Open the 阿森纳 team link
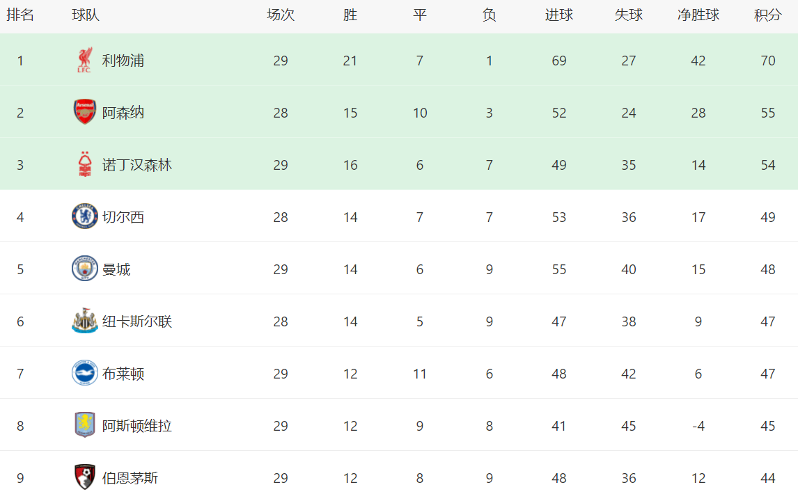 [x=123, y=113]
